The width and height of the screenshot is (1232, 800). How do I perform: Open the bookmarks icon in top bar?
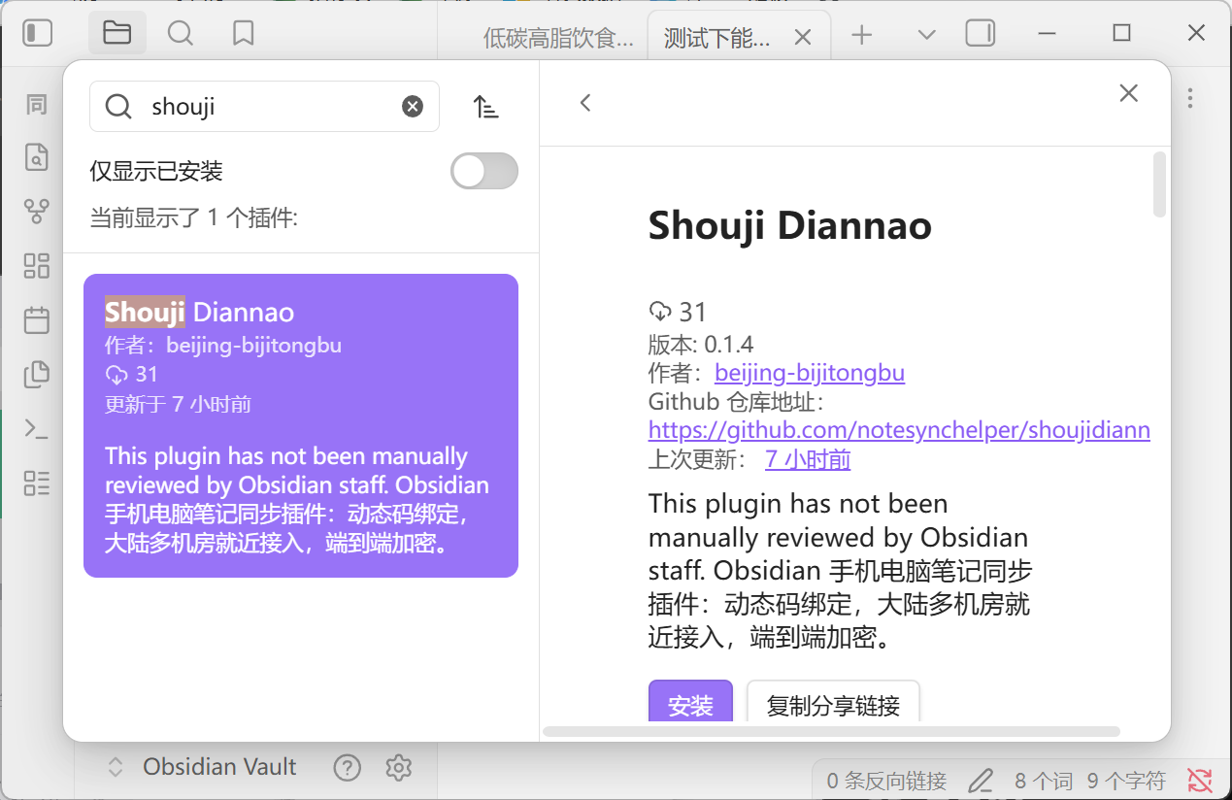point(243,34)
